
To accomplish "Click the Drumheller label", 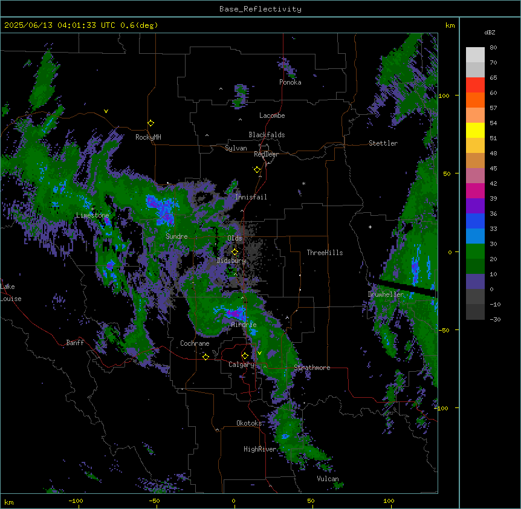I will [386, 294].
